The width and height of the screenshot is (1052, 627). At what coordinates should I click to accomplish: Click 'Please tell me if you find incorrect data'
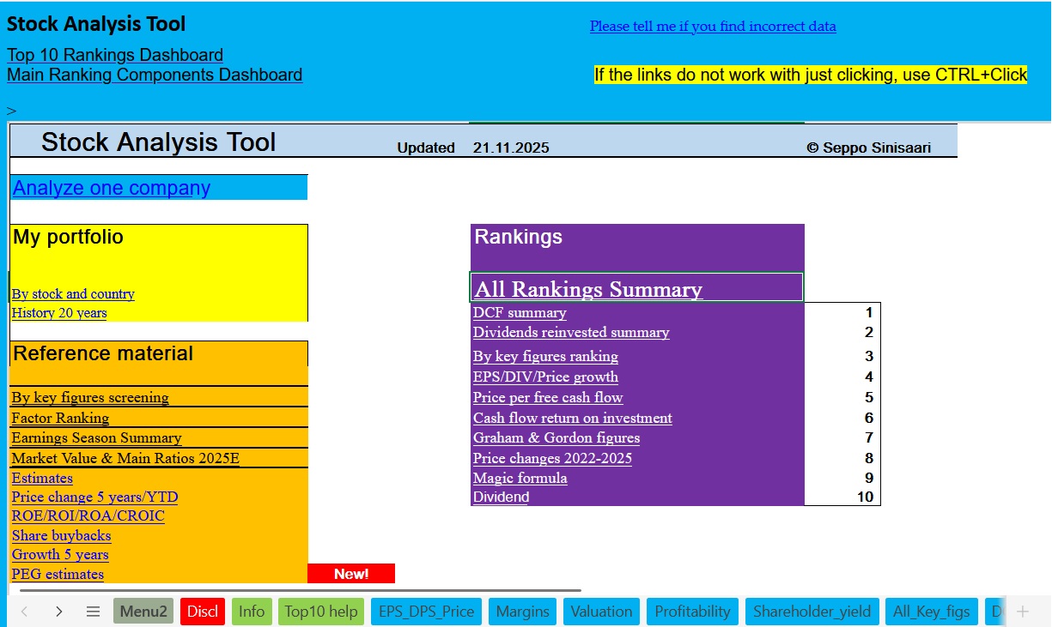(x=713, y=27)
